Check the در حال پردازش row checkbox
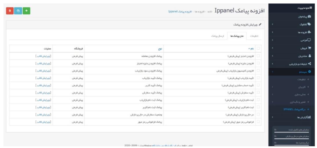The image size is (317, 148). click(x=258, y=114)
